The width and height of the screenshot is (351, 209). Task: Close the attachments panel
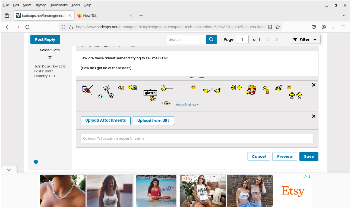coord(314,116)
